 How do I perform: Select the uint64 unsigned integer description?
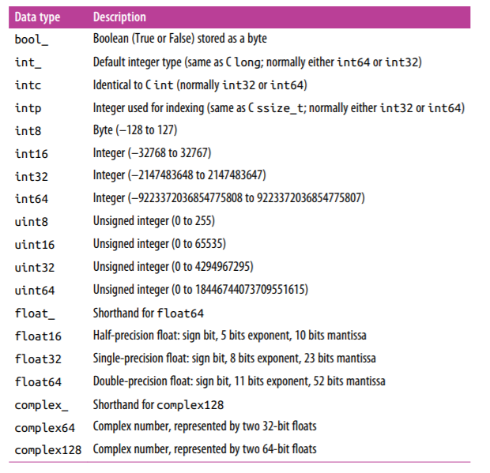(201, 289)
